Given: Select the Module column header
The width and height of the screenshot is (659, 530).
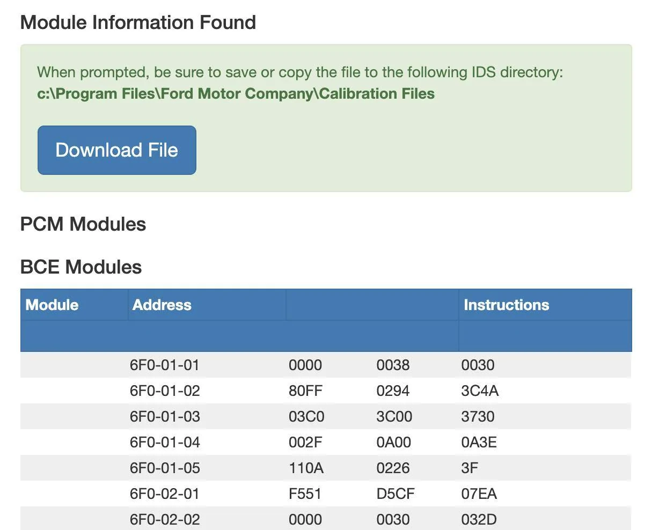Looking at the screenshot, I should pyautogui.click(x=52, y=305).
